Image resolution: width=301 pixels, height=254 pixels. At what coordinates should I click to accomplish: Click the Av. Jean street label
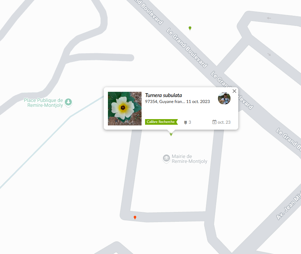[289, 204]
